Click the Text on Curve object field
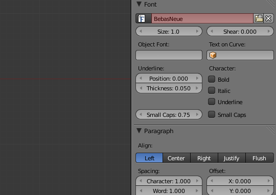276x195 pixels. [240, 55]
